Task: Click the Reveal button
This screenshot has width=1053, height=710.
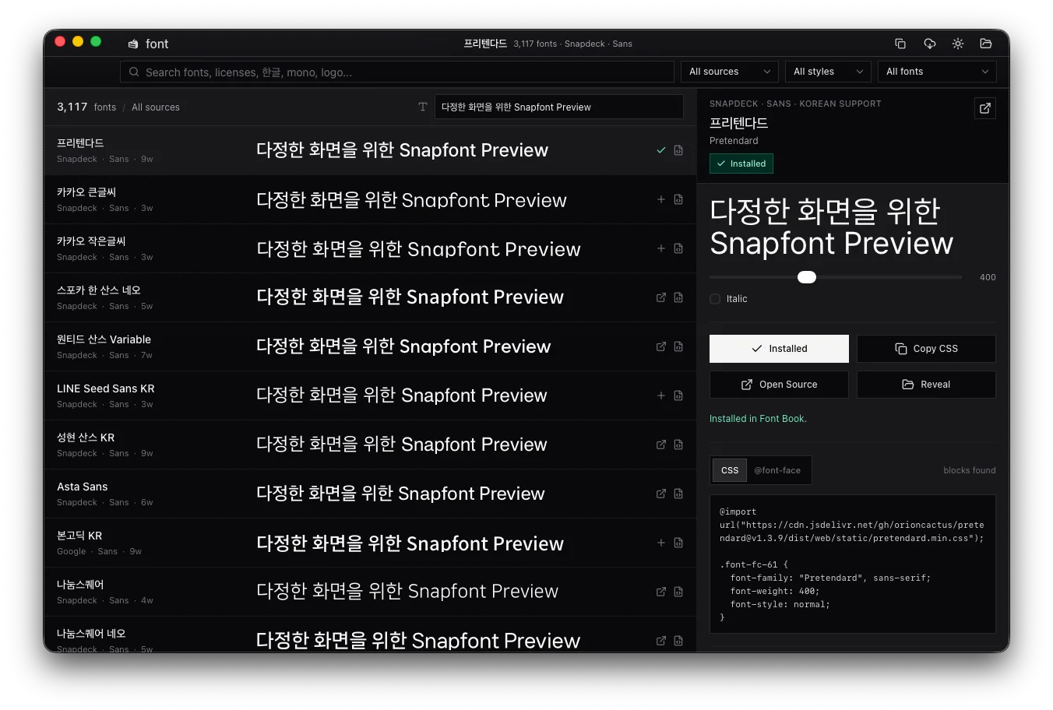Action: tap(926, 385)
